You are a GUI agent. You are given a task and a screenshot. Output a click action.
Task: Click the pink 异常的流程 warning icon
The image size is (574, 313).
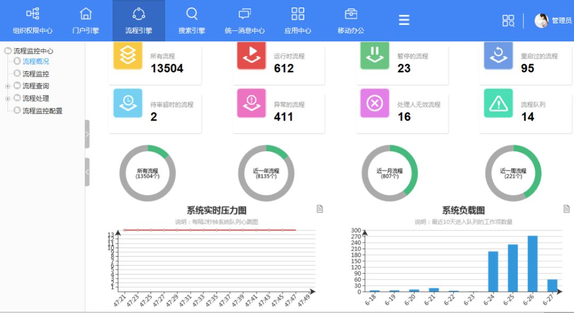tap(251, 103)
